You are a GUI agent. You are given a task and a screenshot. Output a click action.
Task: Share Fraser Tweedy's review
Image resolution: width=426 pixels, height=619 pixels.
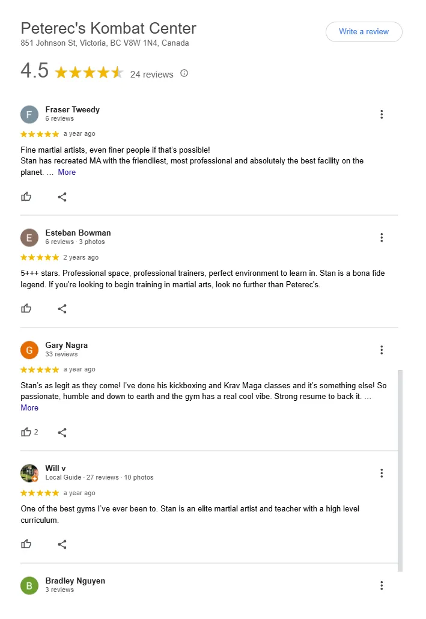pos(62,197)
